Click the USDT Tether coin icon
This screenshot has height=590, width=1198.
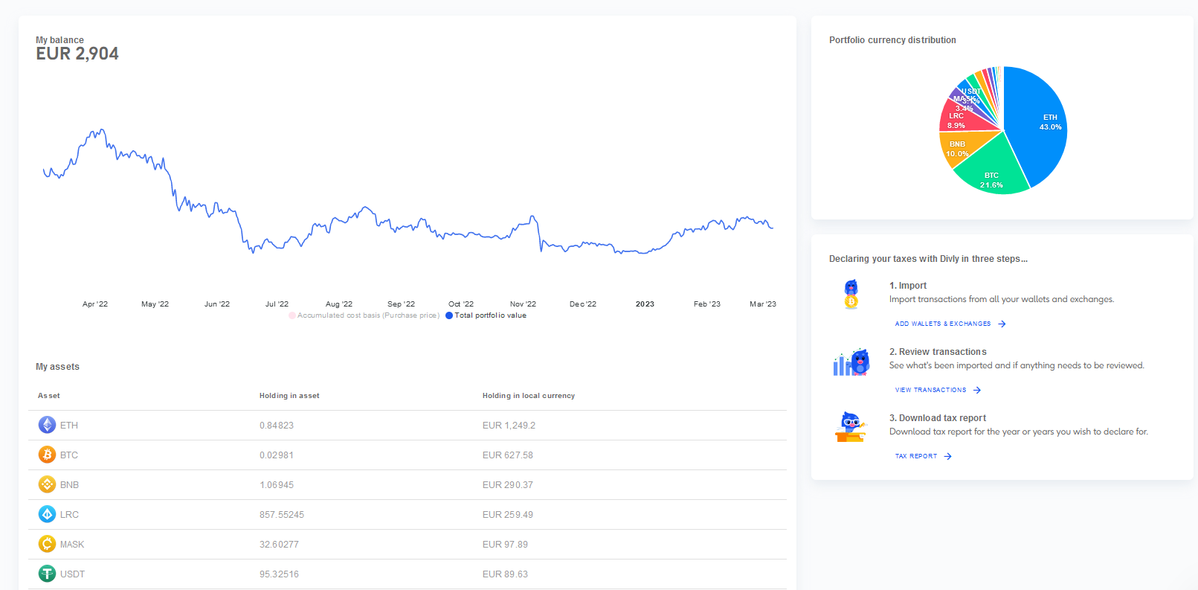pos(47,574)
